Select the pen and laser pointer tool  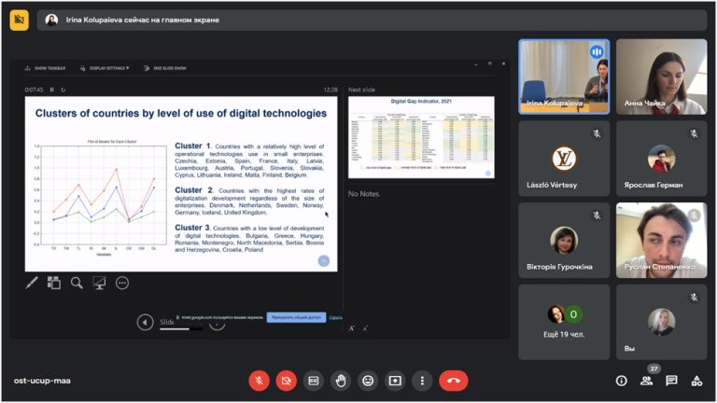tap(32, 283)
